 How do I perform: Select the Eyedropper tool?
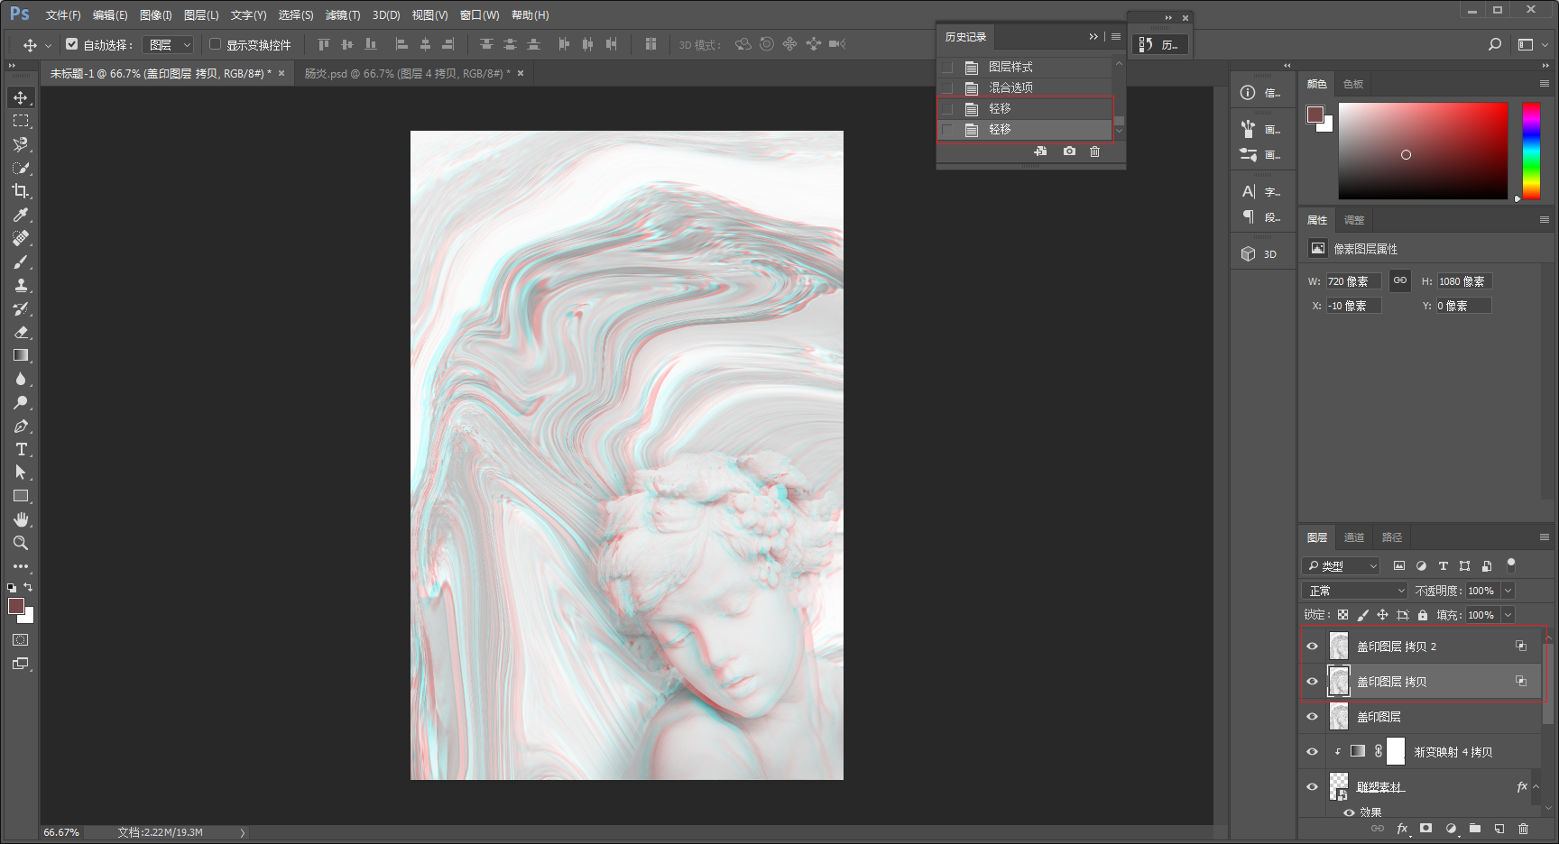pyautogui.click(x=21, y=215)
